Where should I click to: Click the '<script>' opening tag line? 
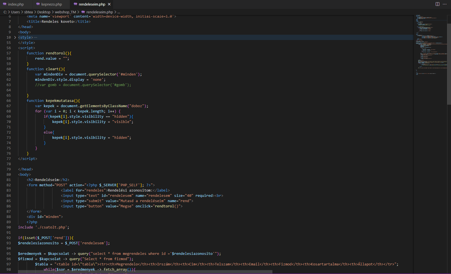[x=26, y=48]
